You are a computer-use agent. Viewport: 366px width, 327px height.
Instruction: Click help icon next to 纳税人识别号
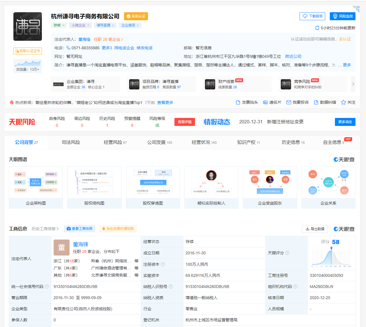pyautogui.click(x=171, y=287)
